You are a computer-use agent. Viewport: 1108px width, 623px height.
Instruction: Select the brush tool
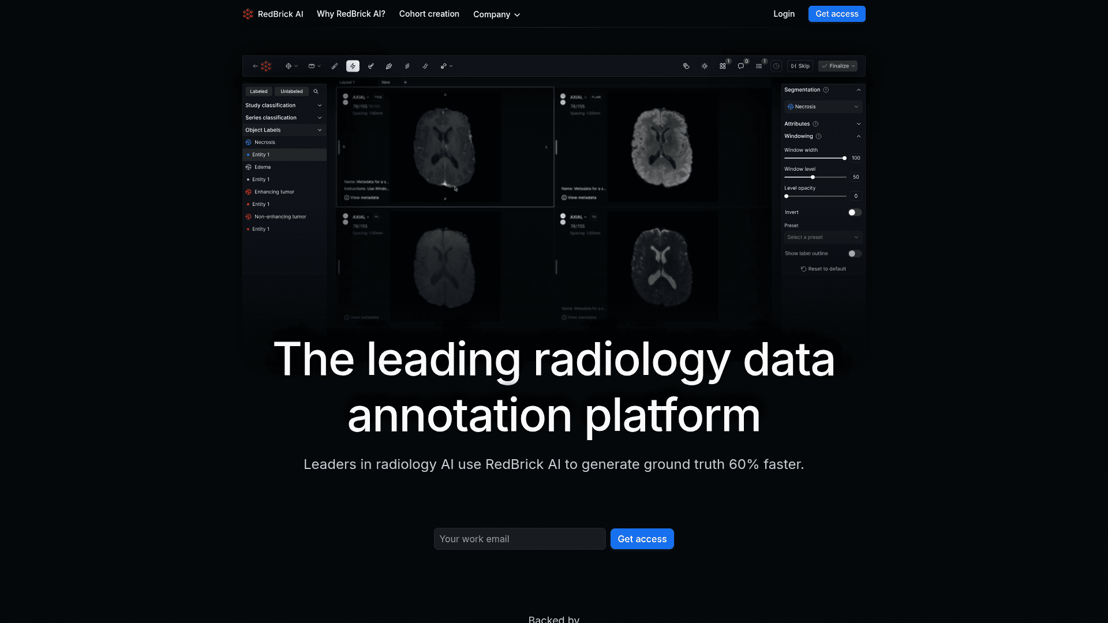pyautogui.click(x=335, y=66)
